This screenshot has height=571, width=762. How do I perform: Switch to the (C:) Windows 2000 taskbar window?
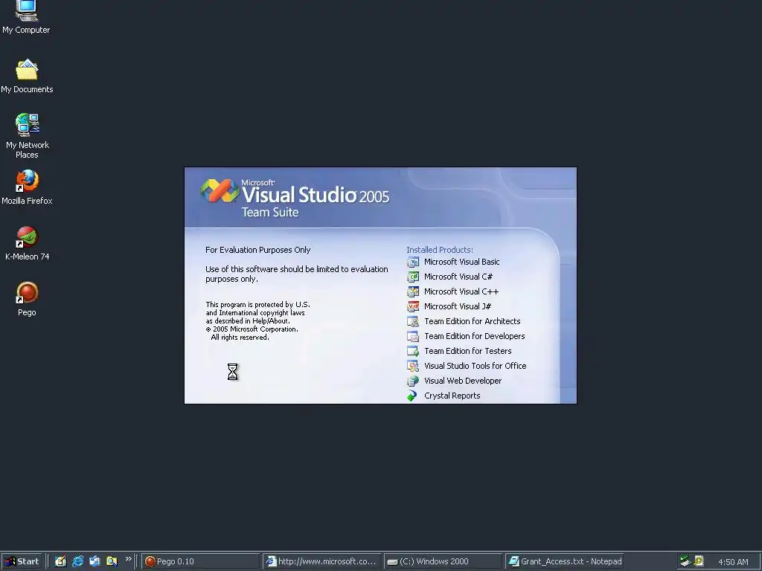[444, 561]
